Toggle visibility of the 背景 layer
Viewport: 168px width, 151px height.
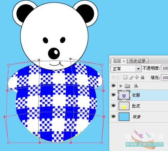point(113,116)
